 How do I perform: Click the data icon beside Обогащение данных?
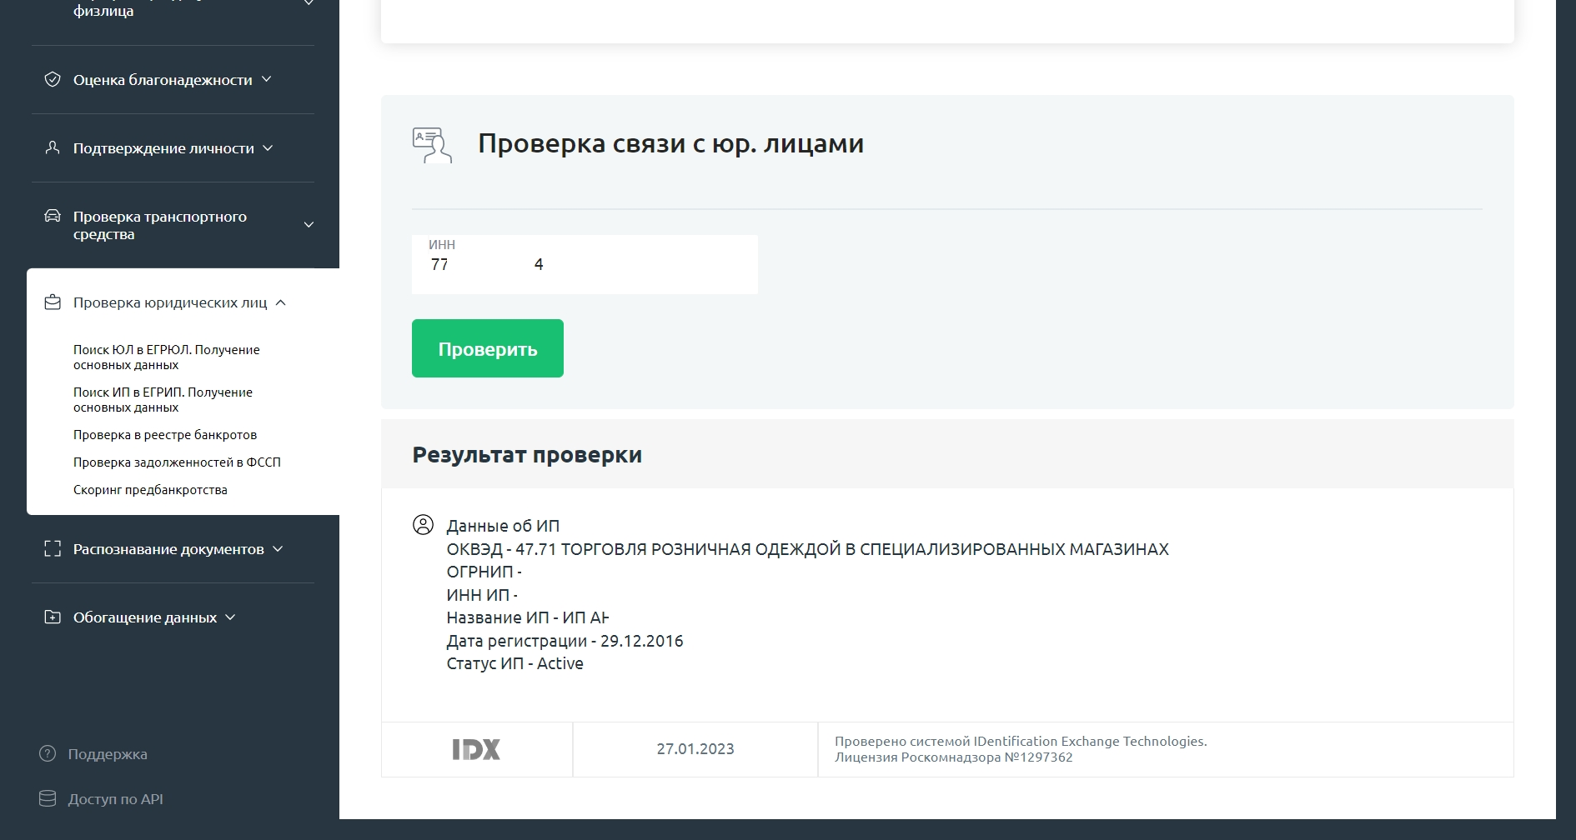tap(53, 617)
